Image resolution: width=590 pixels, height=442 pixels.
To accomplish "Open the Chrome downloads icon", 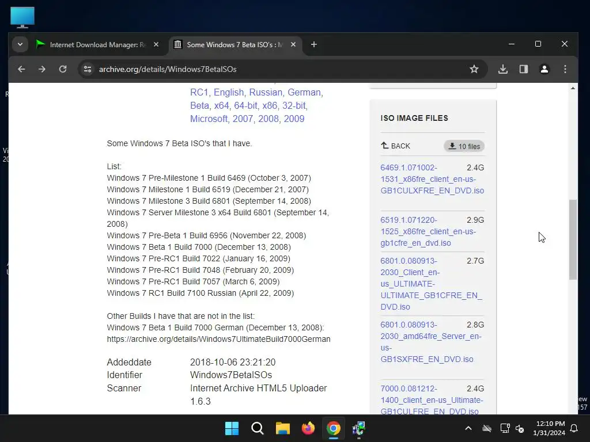I will coord(503,69).
